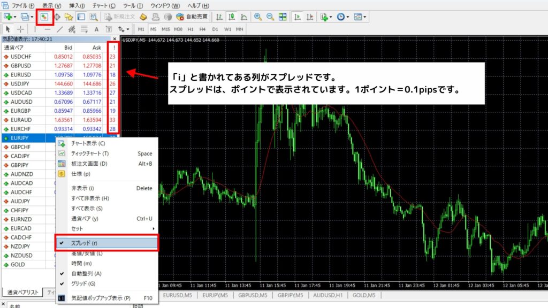Image resolution: width=548 pixels, height=308 pixels.
Task: Select the trendline drawing tool
Action: [x=59, y=29]
